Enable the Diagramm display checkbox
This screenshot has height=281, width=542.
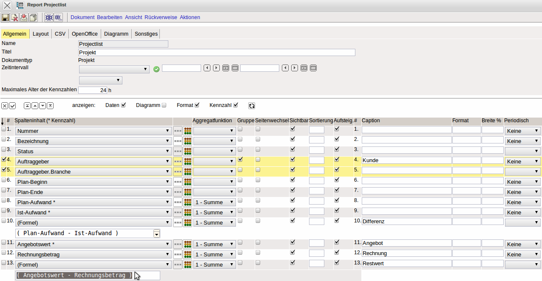(164, 105)
